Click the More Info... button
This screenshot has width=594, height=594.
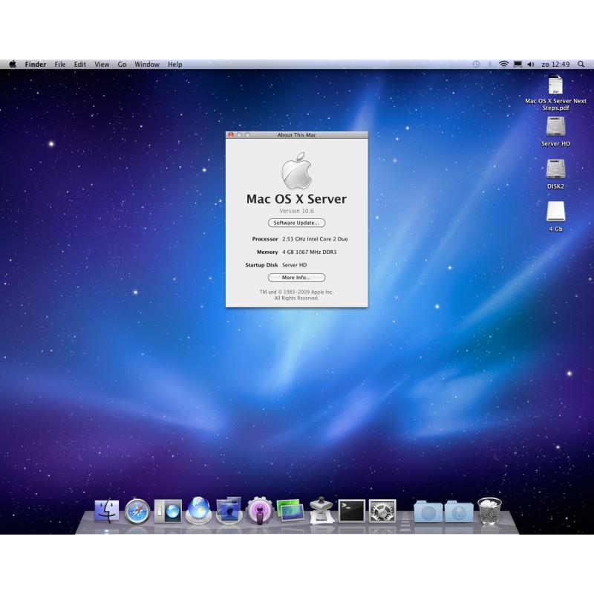click(296, 278)
